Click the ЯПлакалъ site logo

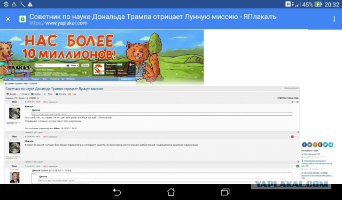click(x=18, y=69)
